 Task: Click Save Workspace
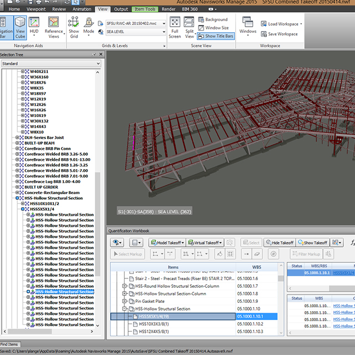tap(279, 34)
